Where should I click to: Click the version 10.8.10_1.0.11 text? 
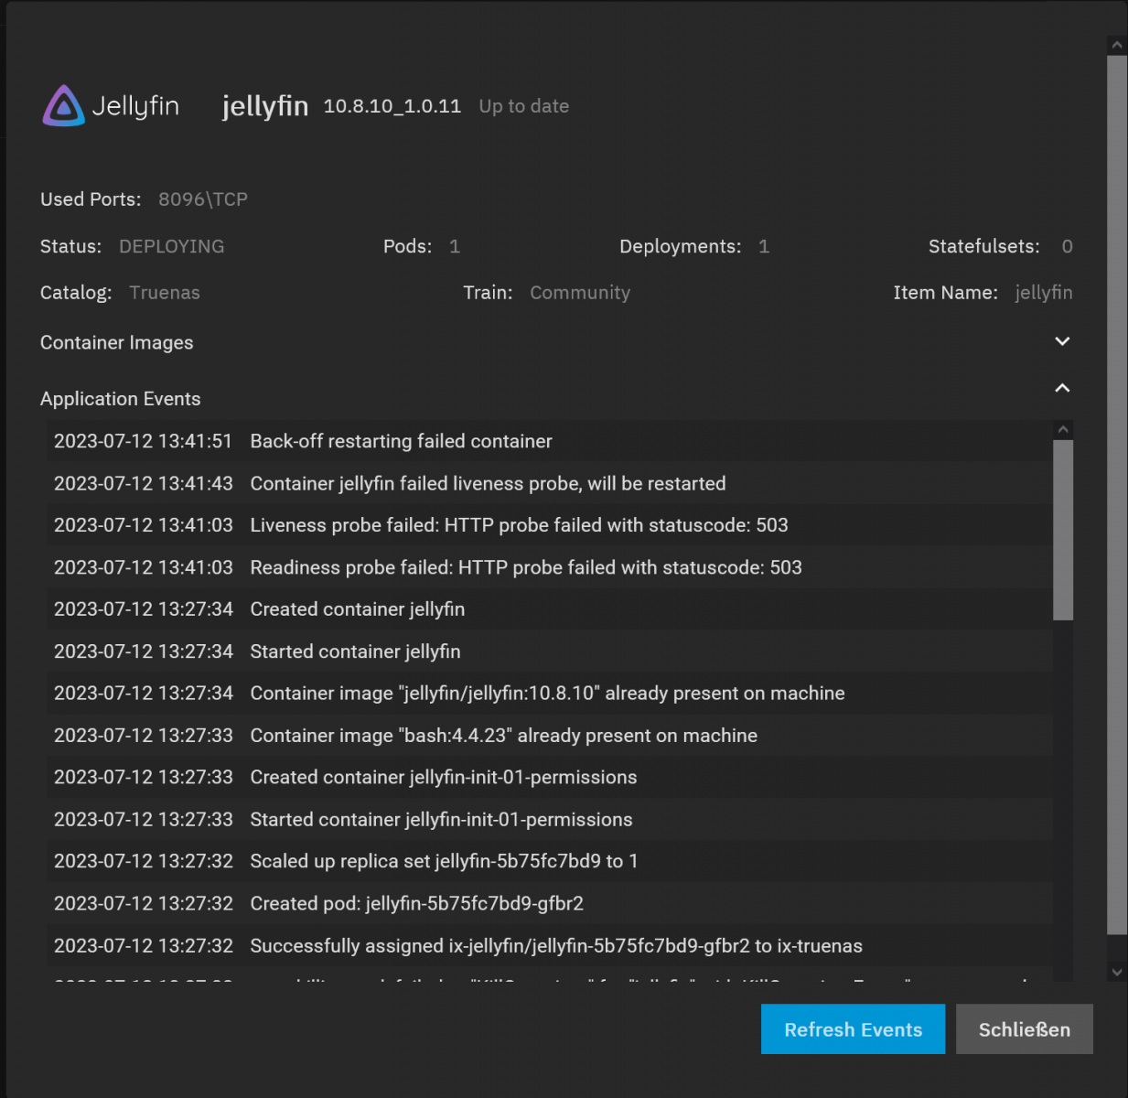pyautogui.click(x=392, y=106)
